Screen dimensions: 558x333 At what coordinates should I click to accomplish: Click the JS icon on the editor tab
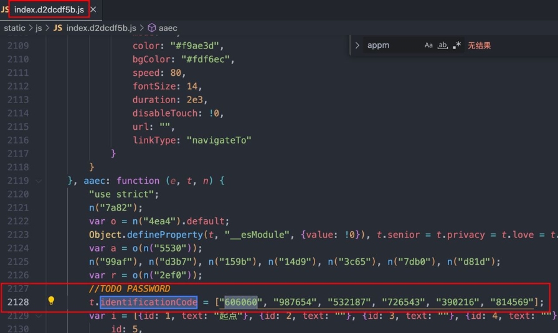point(4,10)
